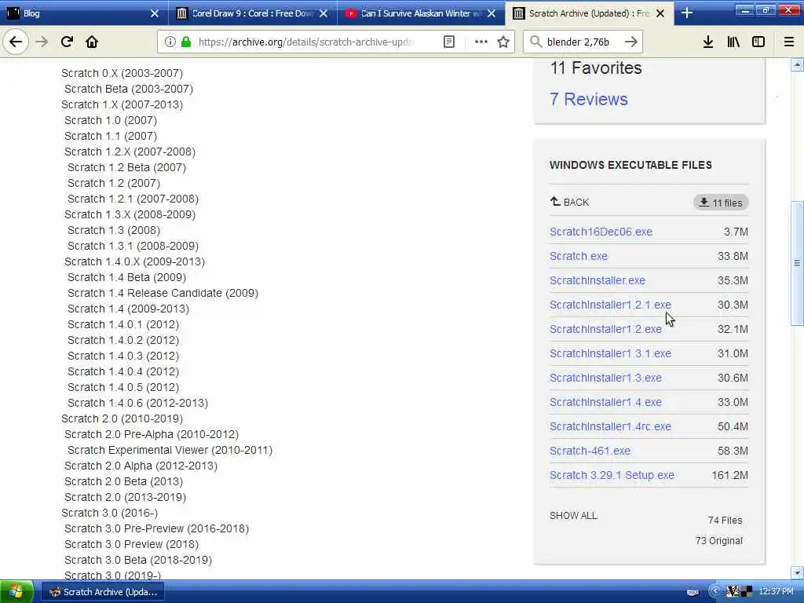Close the Scratch Archive tab
The image size is (804, 603).
tap(660, 13)
